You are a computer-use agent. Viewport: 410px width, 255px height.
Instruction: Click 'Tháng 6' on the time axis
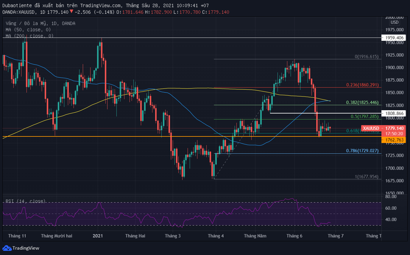pos(294,236)
